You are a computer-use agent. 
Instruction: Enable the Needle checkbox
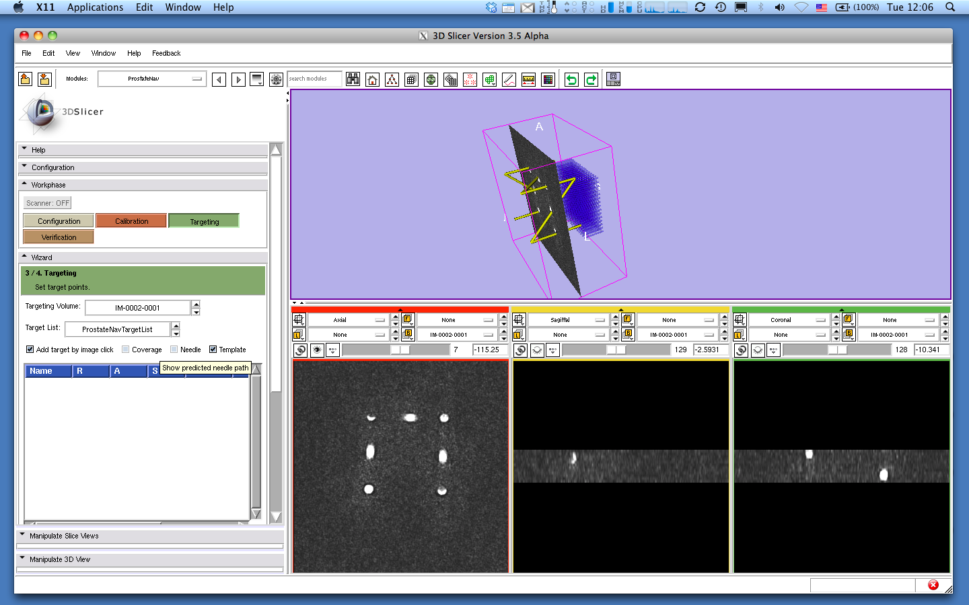click(x=174, y=350)
